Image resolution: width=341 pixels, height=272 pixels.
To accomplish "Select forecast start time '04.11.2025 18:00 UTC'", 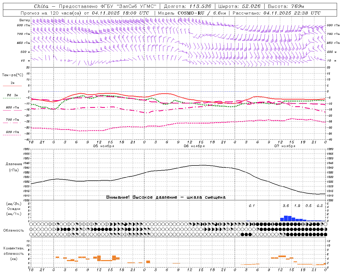I will click(x=120, y=13).
